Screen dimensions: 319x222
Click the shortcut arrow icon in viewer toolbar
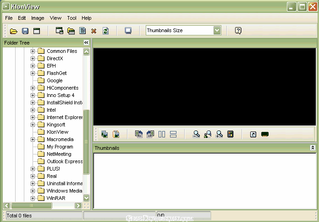(253, 134)
